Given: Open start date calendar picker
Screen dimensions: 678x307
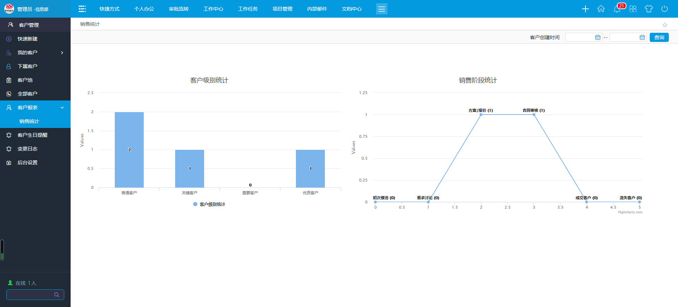Looking at the screenshot, I should pos(597,37).
